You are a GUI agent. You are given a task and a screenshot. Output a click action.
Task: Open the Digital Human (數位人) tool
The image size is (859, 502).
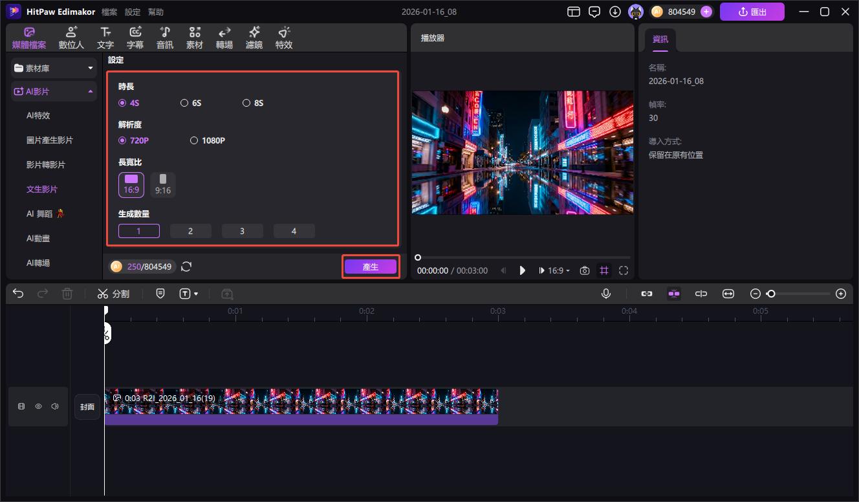pos(71,38)
